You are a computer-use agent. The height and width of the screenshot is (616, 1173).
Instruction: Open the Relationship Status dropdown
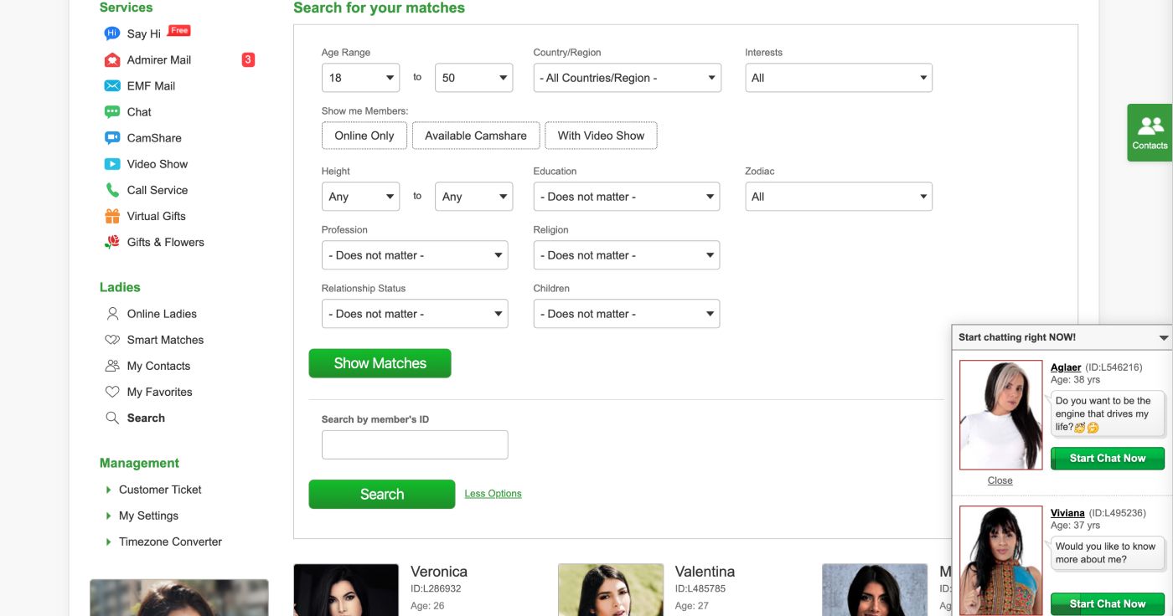tap(415, 314)
